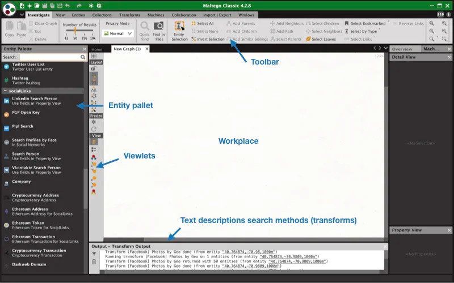Open the Privacy Mode Normal dropdown
The width and height of the screenshot is (454, 283).
point(117,33)
